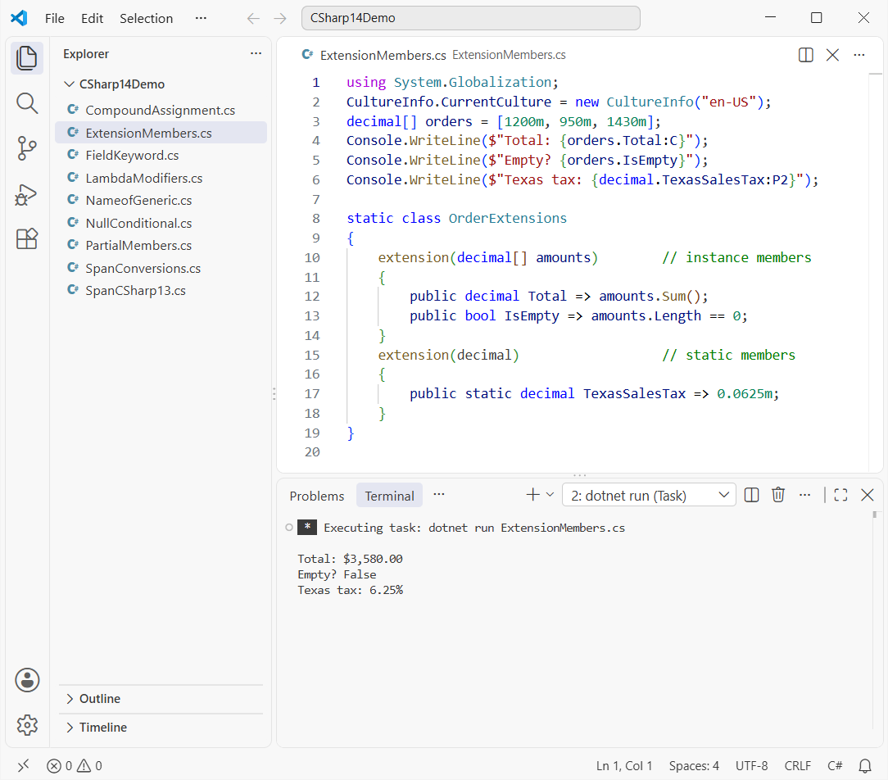Open the Source Control view icon
The height and width of the screenshot is (780, 888).
pyautogui.click(x=26, y=149)
